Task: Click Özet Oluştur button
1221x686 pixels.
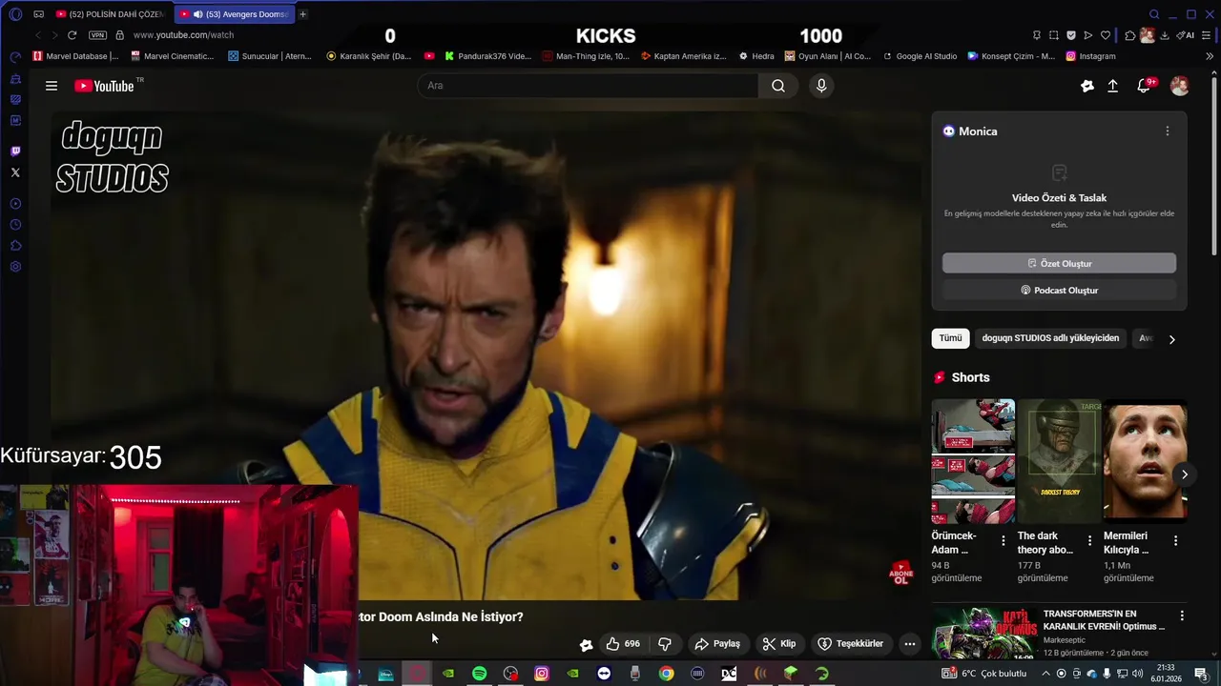Action: click(1059, 263)
